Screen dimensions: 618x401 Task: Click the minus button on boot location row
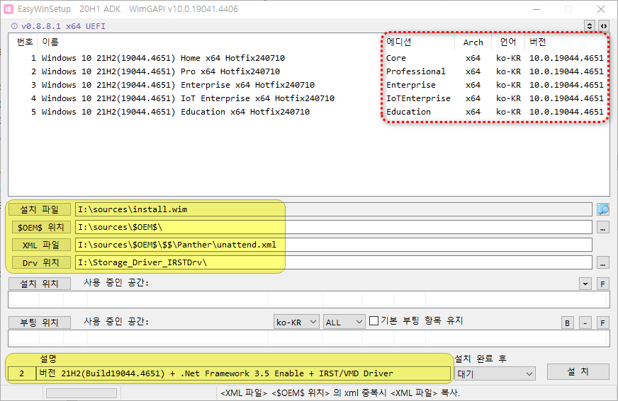click(x=585, y=322)
